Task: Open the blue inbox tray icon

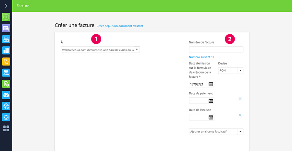Action: tap(6, 39)
